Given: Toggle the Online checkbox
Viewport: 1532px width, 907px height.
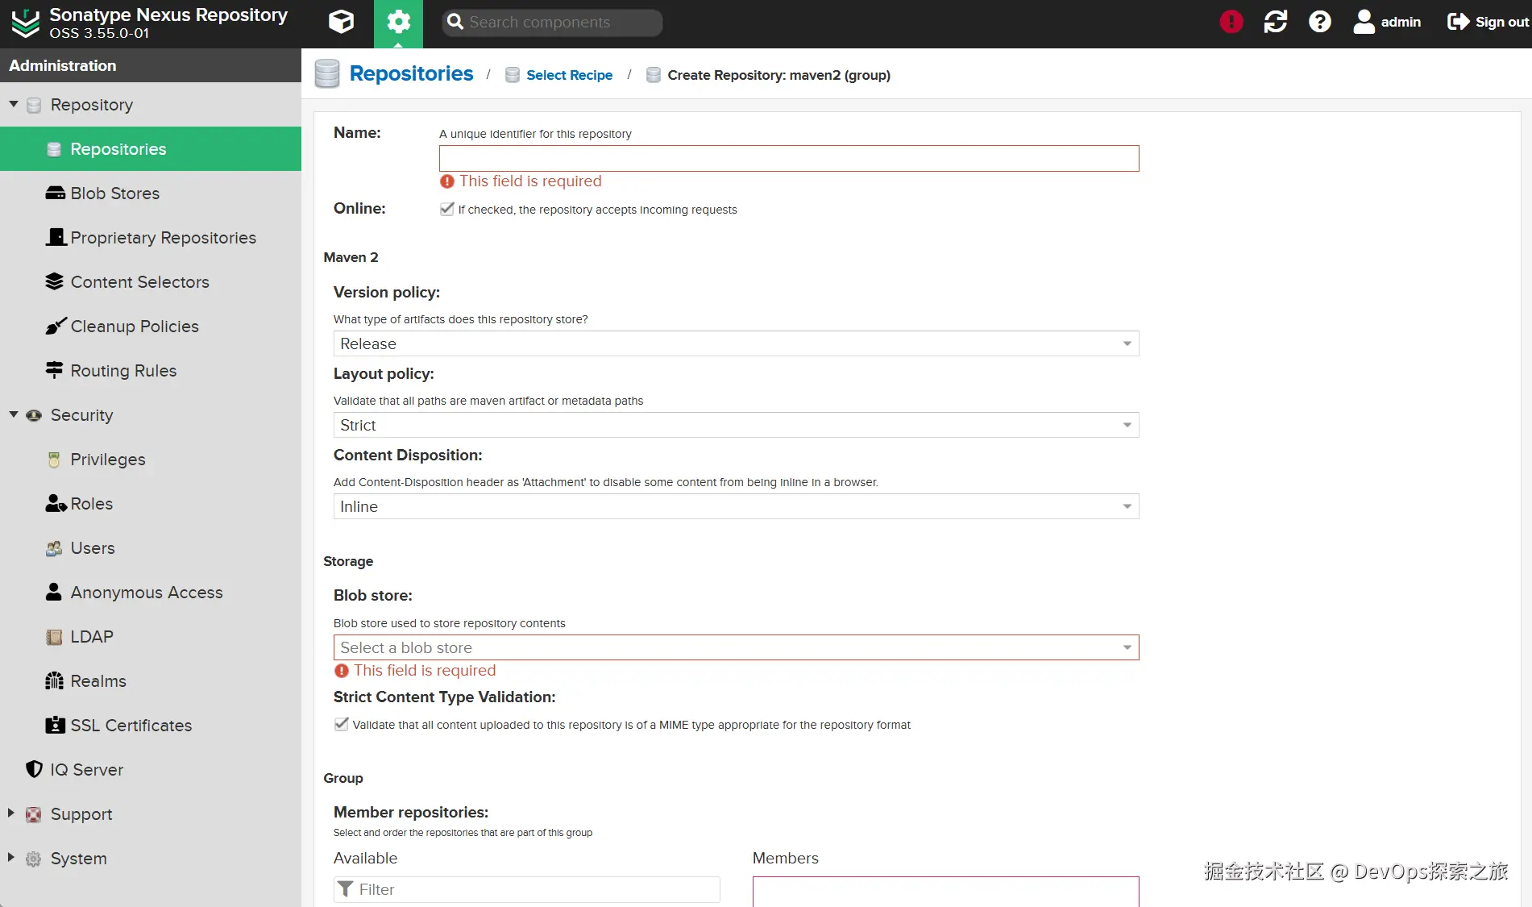Looking at the screenshot, I should click(447, 209).
